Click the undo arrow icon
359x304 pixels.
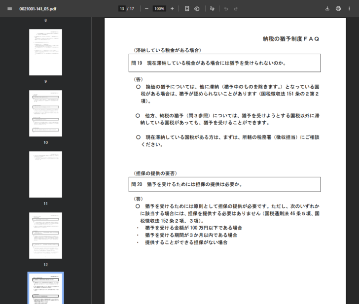(x=226, y=9)
